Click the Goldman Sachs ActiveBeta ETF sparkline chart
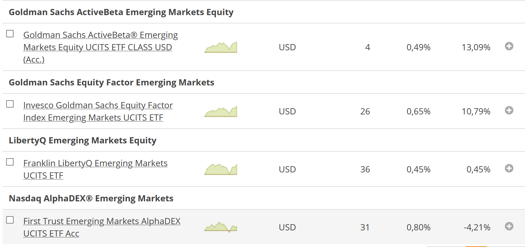 221,47
